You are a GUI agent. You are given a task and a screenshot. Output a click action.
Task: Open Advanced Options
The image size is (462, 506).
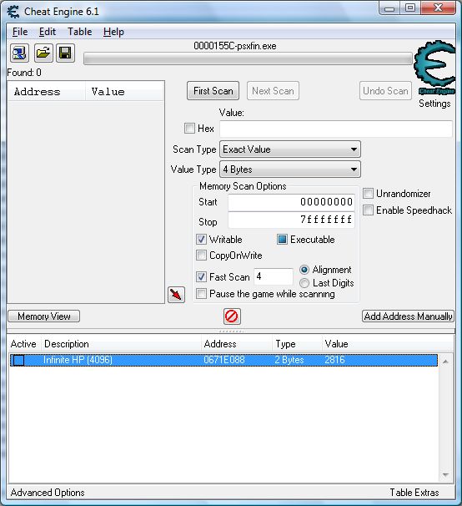(48, 493)
